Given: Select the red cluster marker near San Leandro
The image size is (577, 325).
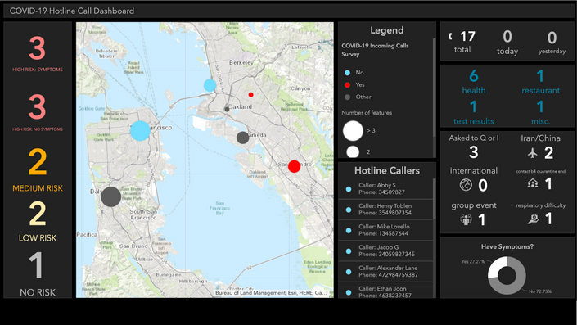Looking at the screenshot, I should [294, 166].
